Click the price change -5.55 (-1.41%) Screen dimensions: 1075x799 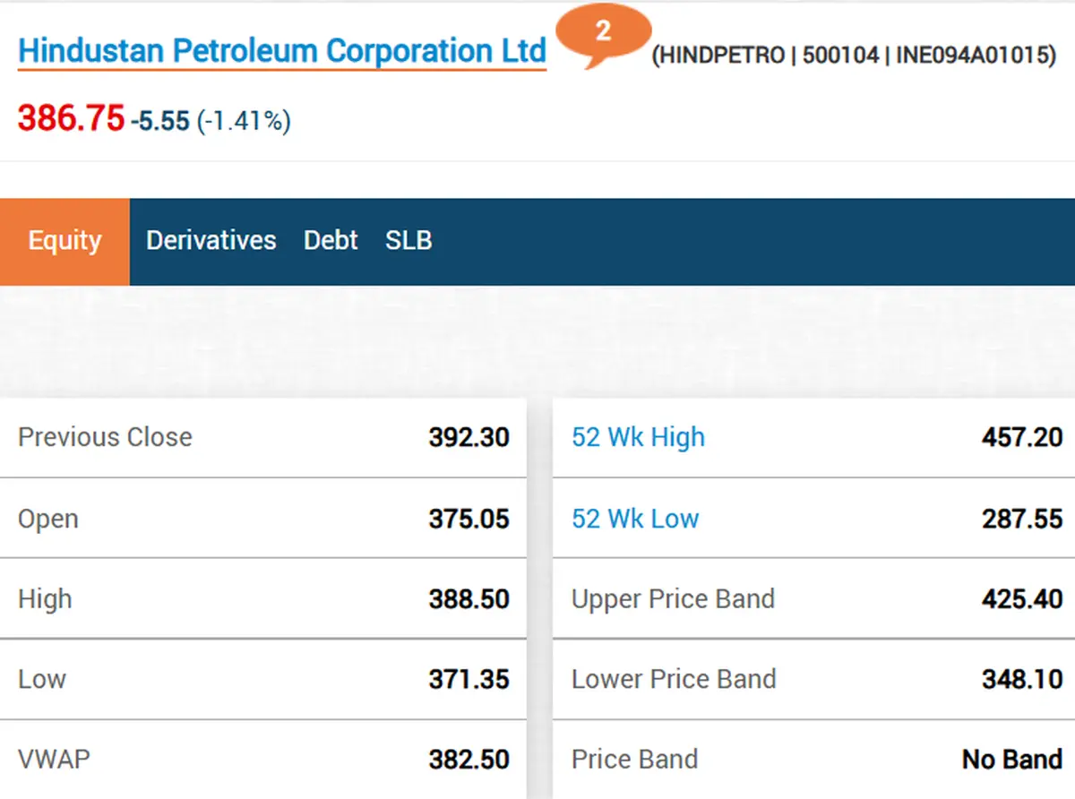[211, 121]
